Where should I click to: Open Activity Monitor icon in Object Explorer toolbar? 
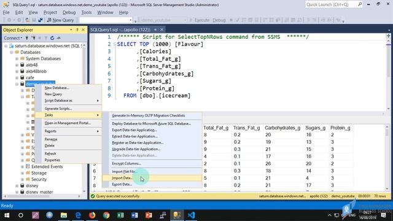[59, 38]
